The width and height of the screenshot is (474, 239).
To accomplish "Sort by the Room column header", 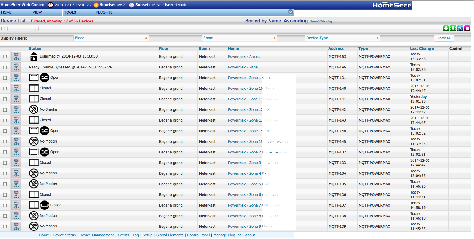I will (204, 48).
